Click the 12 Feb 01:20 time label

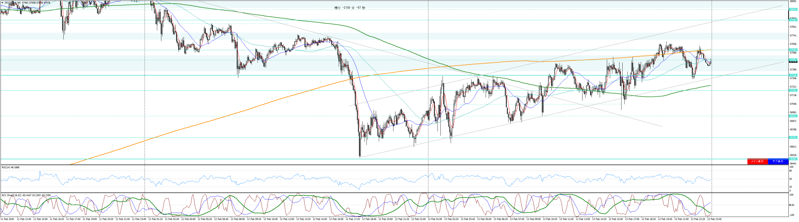coord(155,219)
